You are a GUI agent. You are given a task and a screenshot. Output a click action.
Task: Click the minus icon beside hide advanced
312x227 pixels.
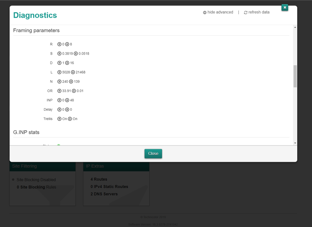[x=205, y=12]
